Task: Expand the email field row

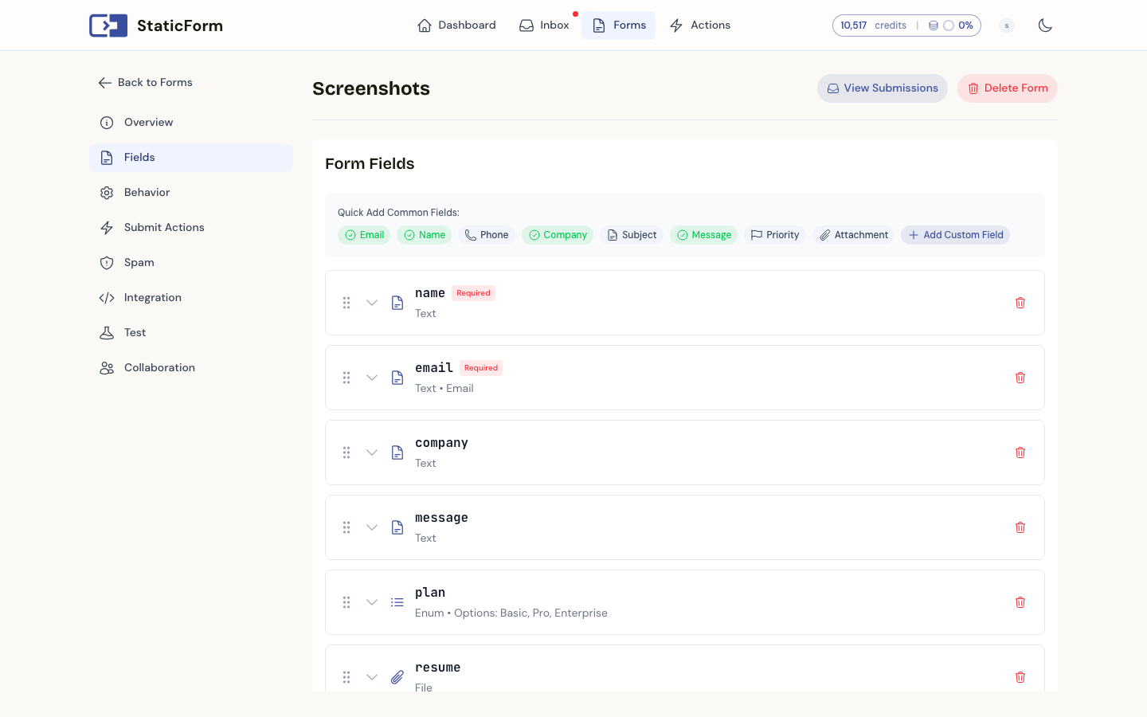Action: click(x=372, y=378)
